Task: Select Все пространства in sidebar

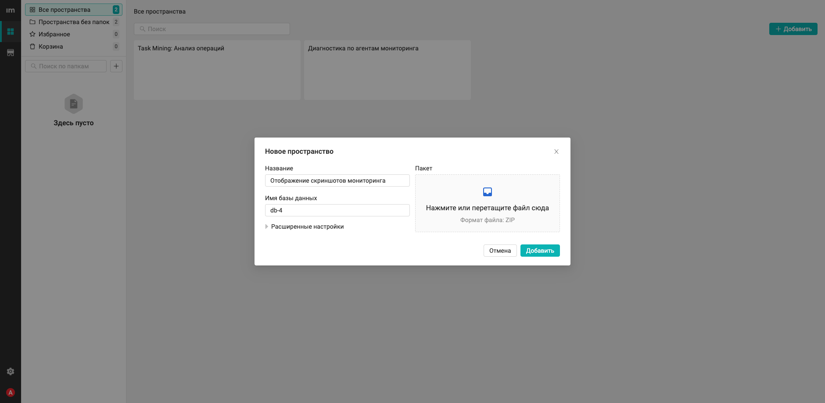Action: point(74,10)
